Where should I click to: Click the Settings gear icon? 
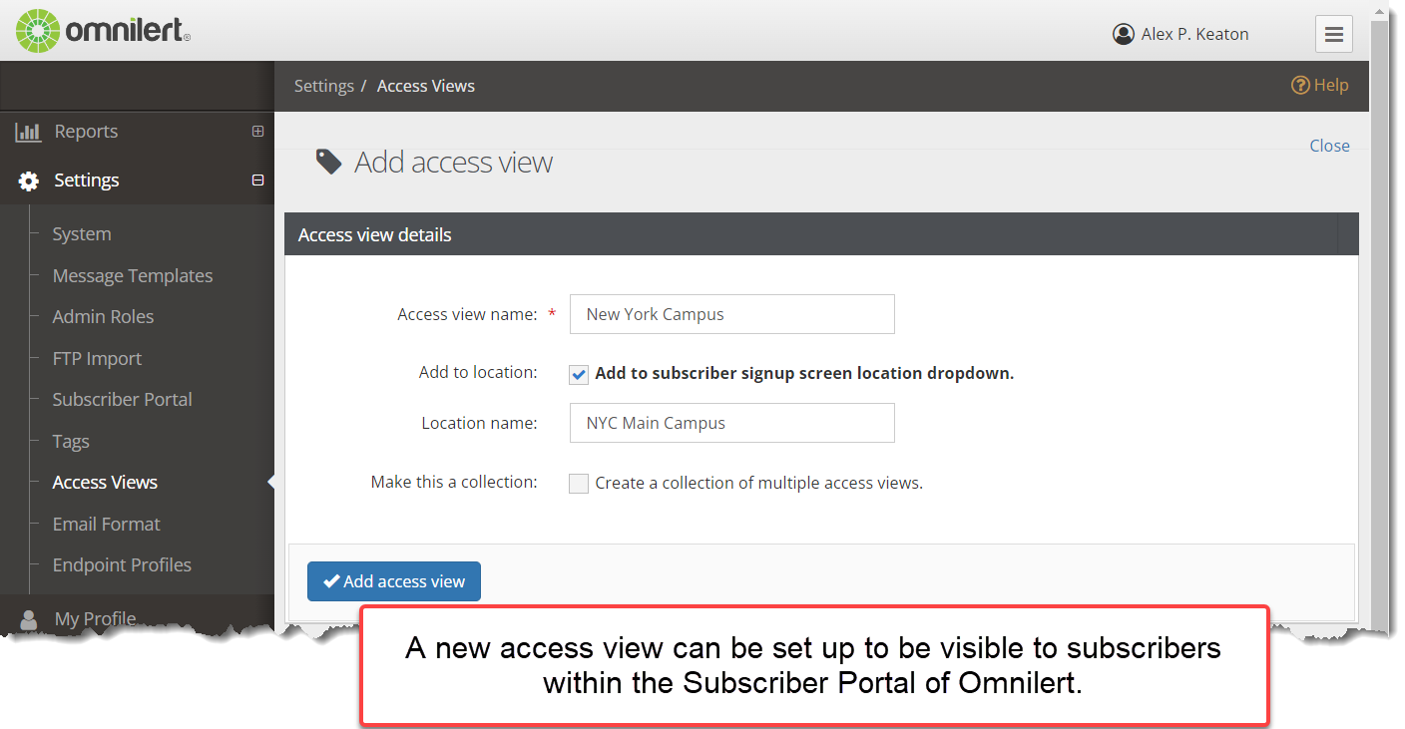pos(29,181)
